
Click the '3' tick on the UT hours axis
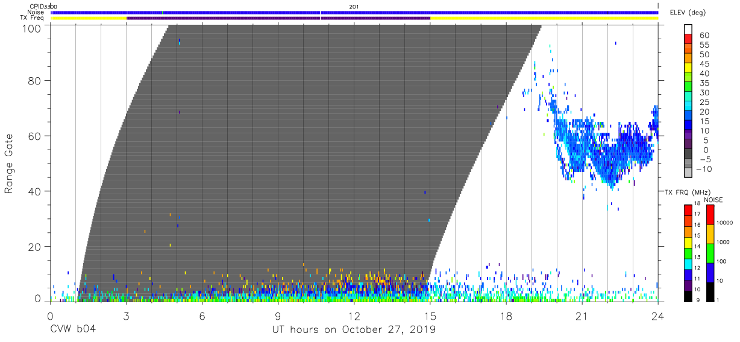pos(126,317)
